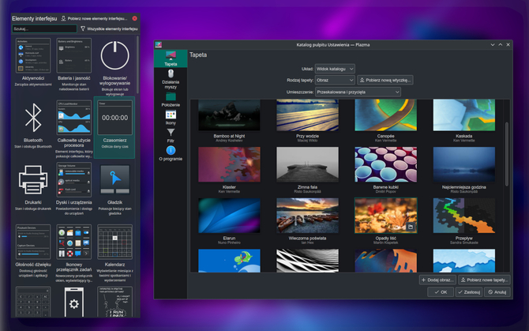This screenshot has height=331, width=529.
Task: Select the comic strip widget
Action: coord(114,302)
